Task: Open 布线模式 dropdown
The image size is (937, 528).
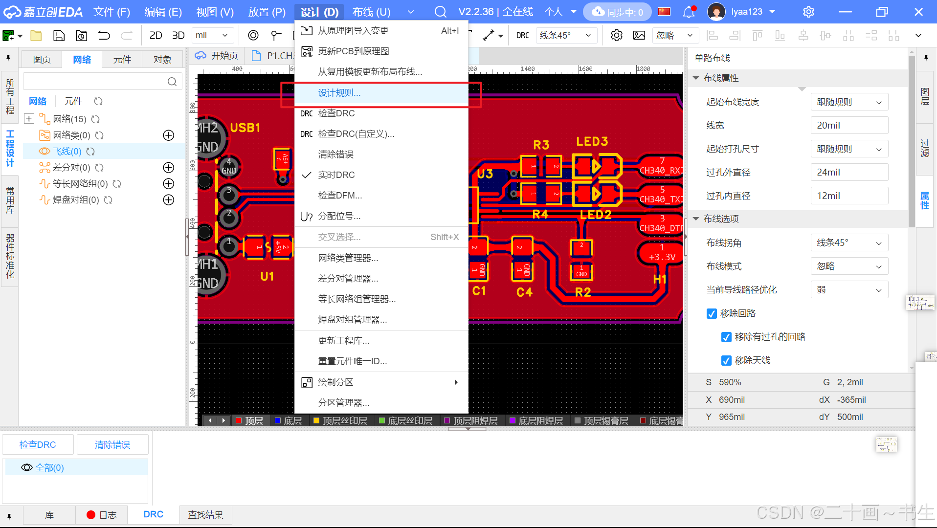Action: (x=849, y=266)
